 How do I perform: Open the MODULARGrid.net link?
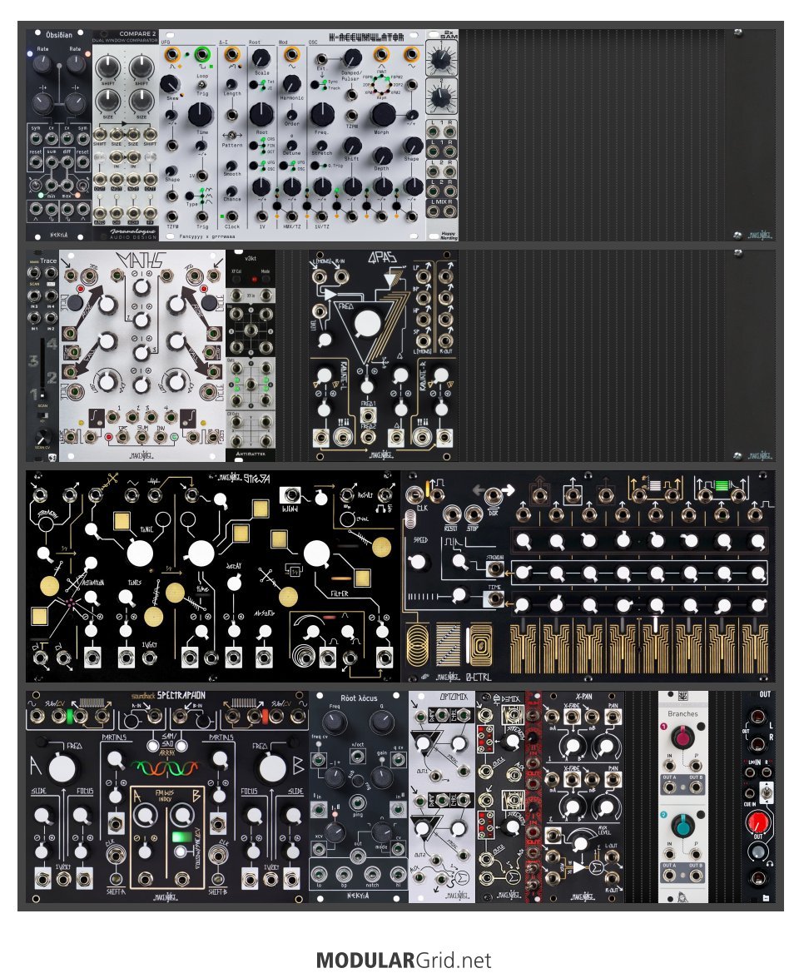404,960
